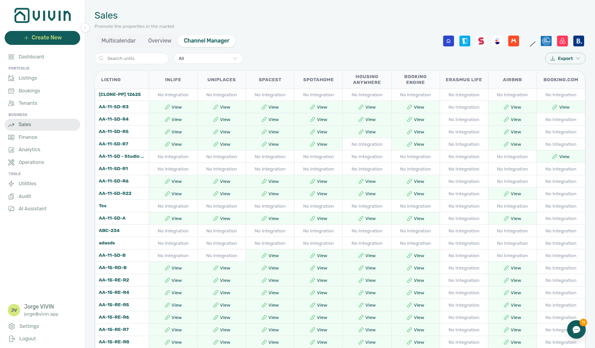Click the AIRBNB column header
The height and width of the screenshot is (348, 595).
pos(512,80)
